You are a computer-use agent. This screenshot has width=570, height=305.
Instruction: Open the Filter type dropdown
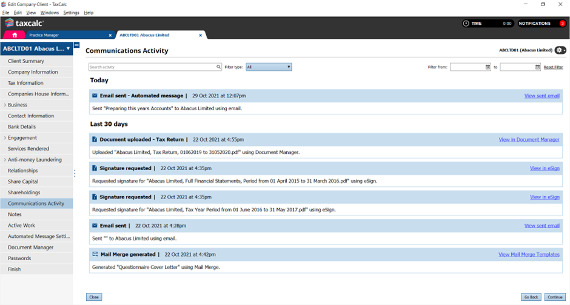[269, 67]
